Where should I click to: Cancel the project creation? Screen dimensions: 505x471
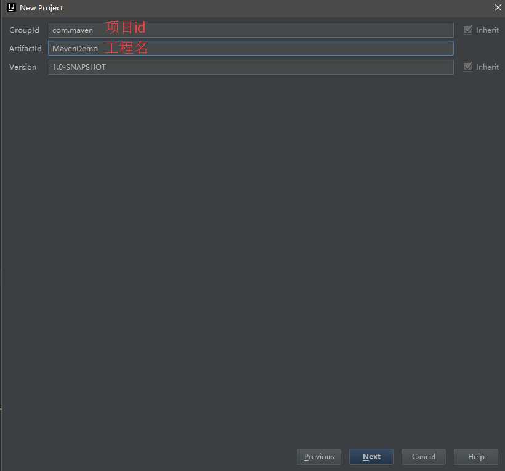[x=424, y=456]
